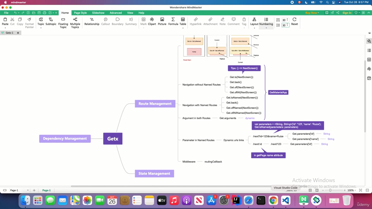372x209 pixels.
Task: Click the horizontal spacing value field
Action: point(285,20)
